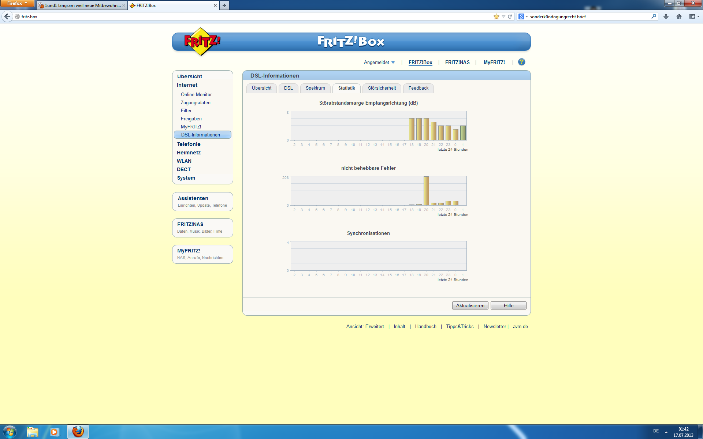Viewport: 703px width, 439px height.
Task: Select Online-Monitor in the sidebar
Action: [196, 95]
